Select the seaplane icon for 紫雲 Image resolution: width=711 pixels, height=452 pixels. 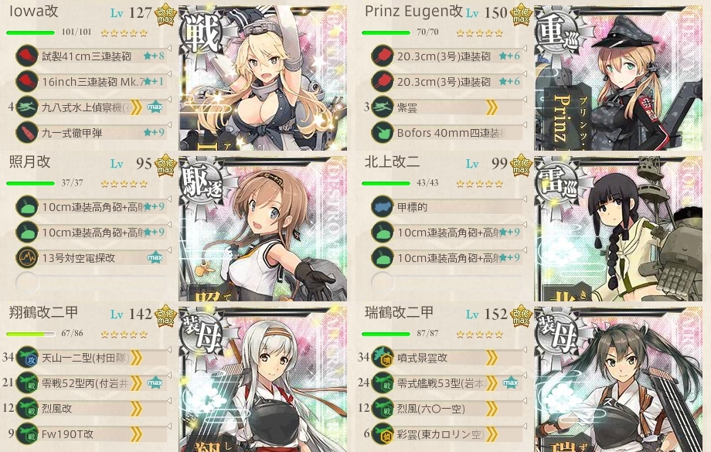pyautogui.click(x=383, y=107)
